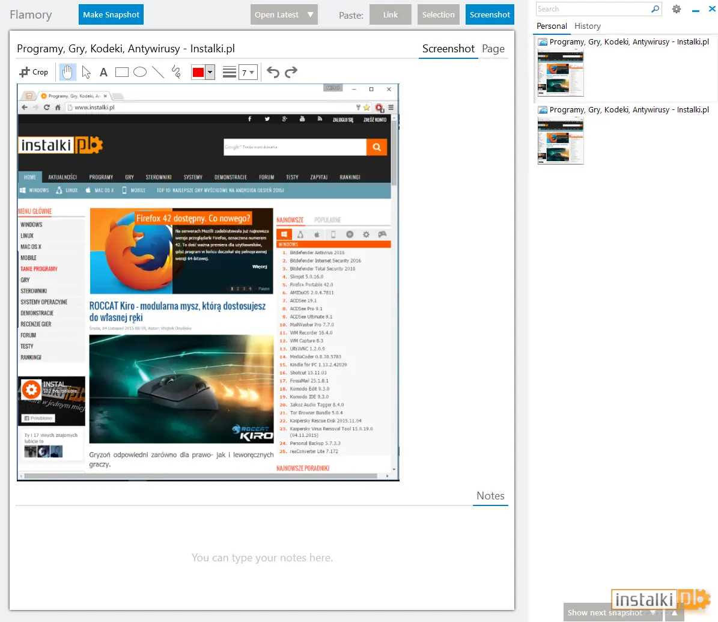Image resolution: width=718 pixels, height=622 pixels.
Task: Click Bitdefender Antivirus 2016 list entry
Action: 317,252
